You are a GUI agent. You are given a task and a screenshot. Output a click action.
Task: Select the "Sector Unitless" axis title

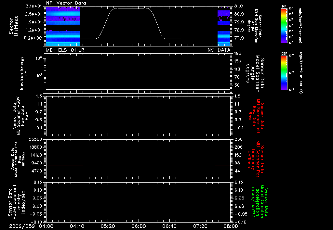14,26
